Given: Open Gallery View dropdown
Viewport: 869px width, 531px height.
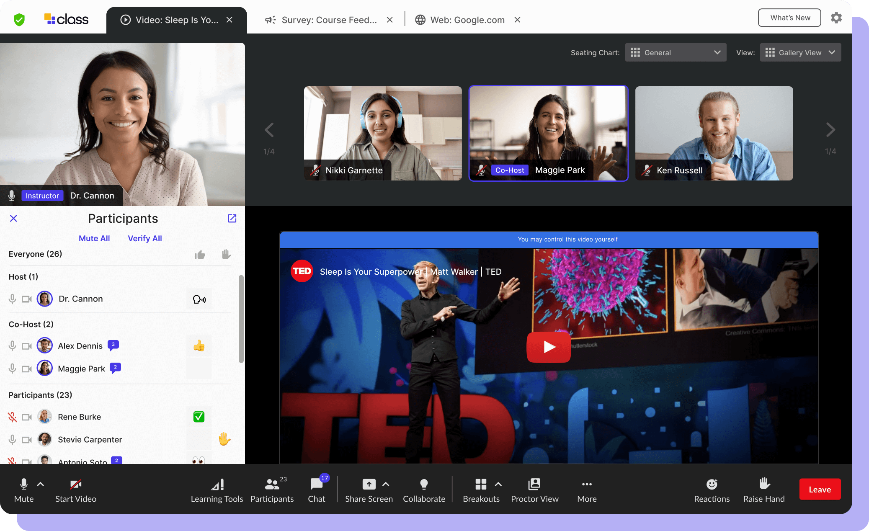Looking at the screenshot, I should 800,52.
